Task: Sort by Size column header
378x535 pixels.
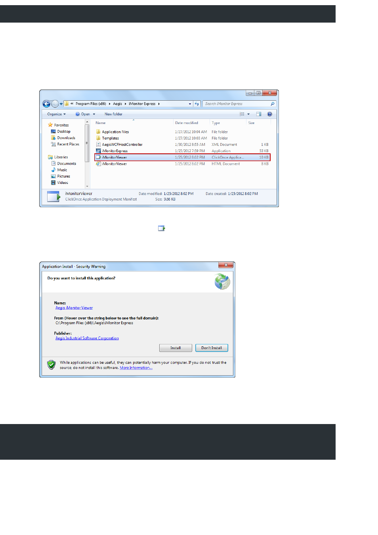Action: pyautogui.click(x=252, y=123)
